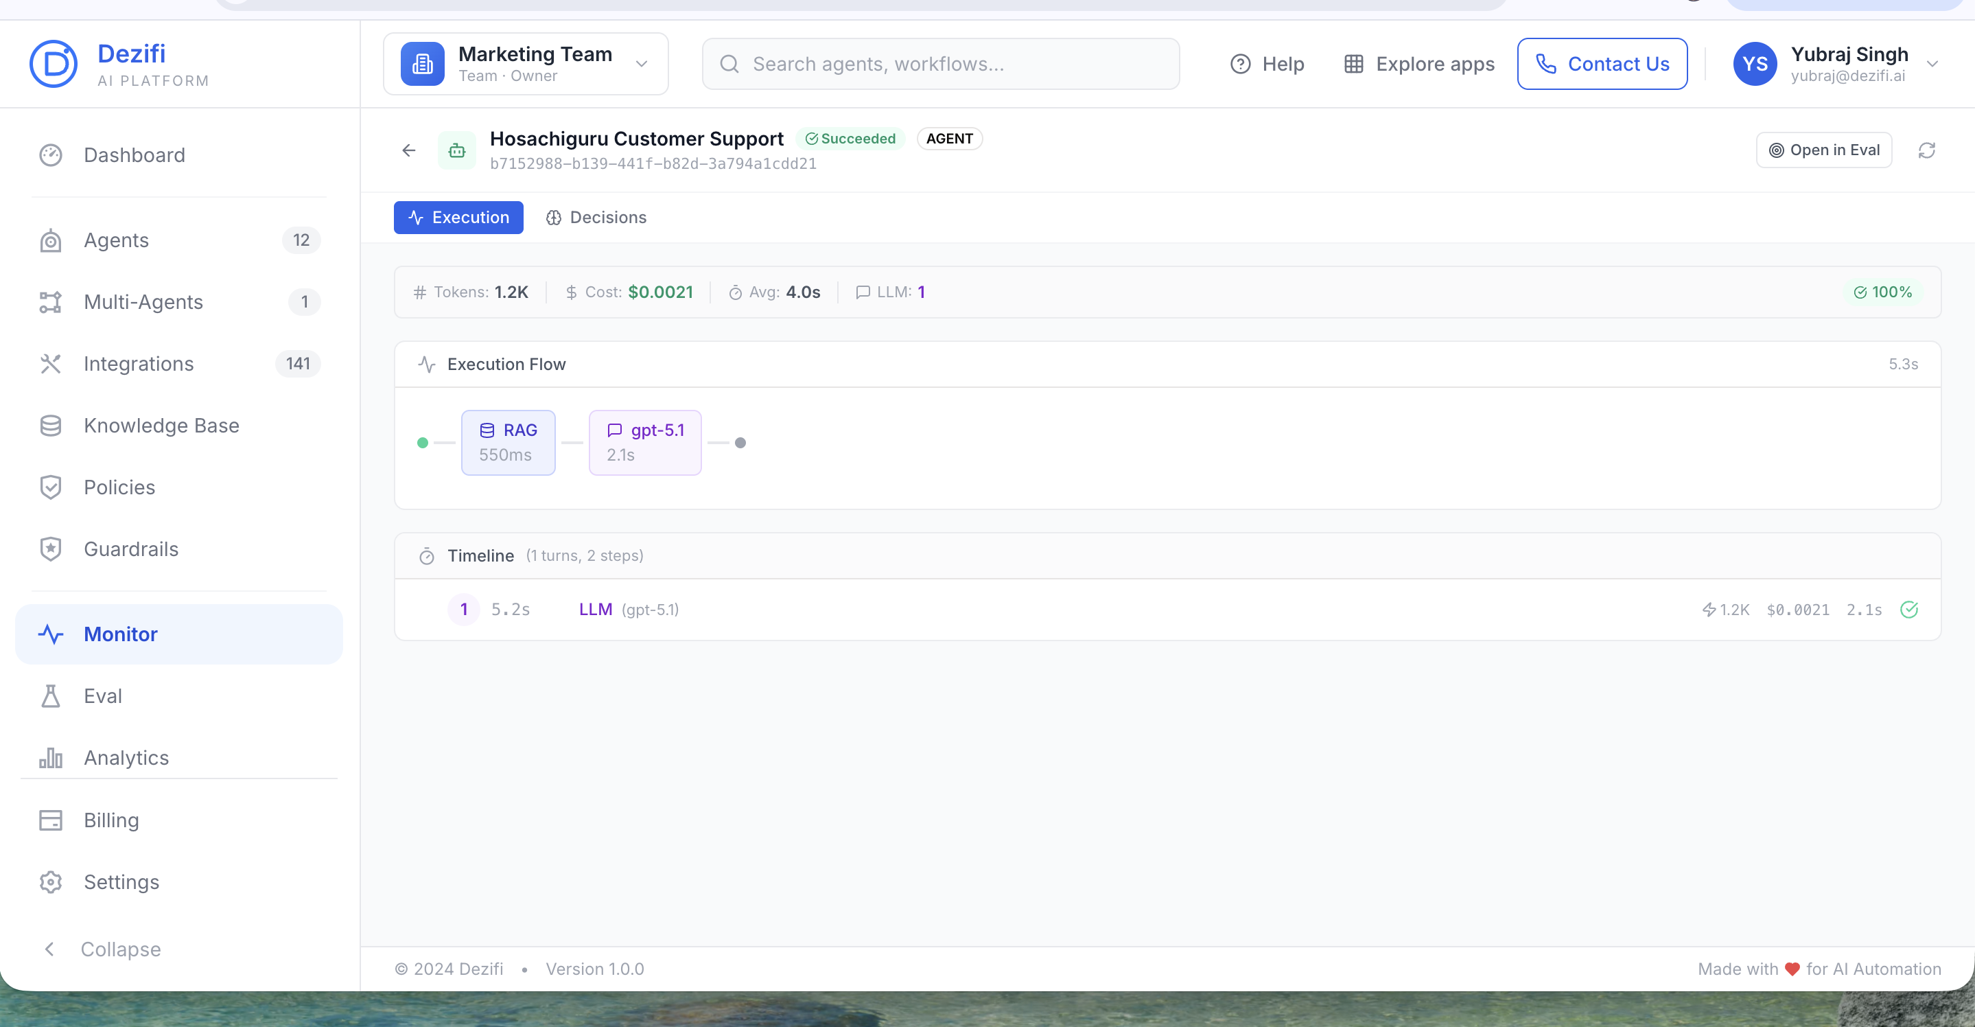Select the gpt-5.1 node in execution flow

click(645, 443)
